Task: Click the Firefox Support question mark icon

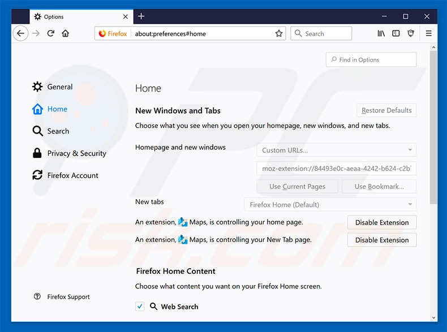Action: (x=37, y=296)
